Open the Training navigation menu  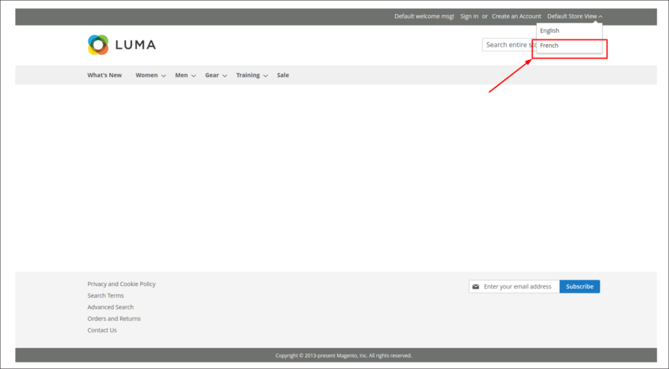point(248,76)
